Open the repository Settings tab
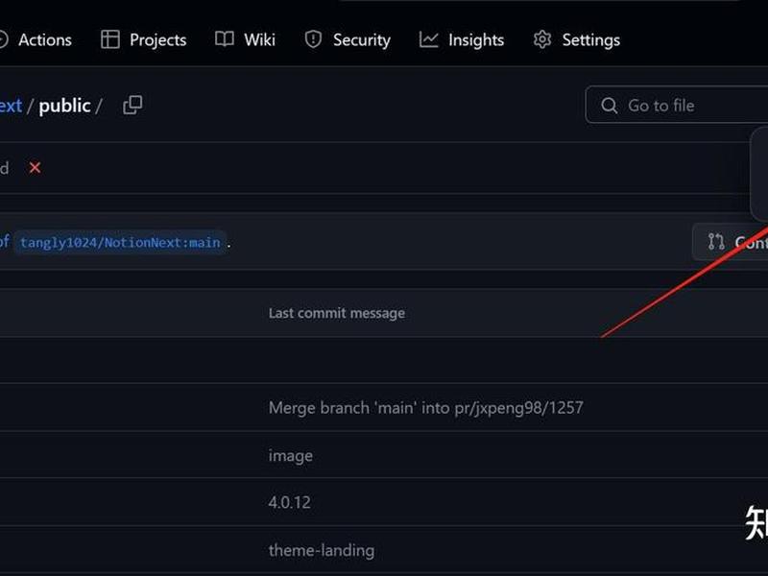This screenshot has width=768, height=576. click(577, 39)
